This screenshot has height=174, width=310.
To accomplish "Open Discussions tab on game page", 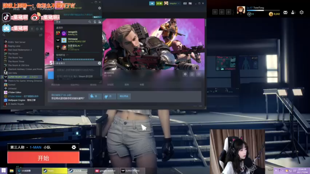I will (110, 85).
